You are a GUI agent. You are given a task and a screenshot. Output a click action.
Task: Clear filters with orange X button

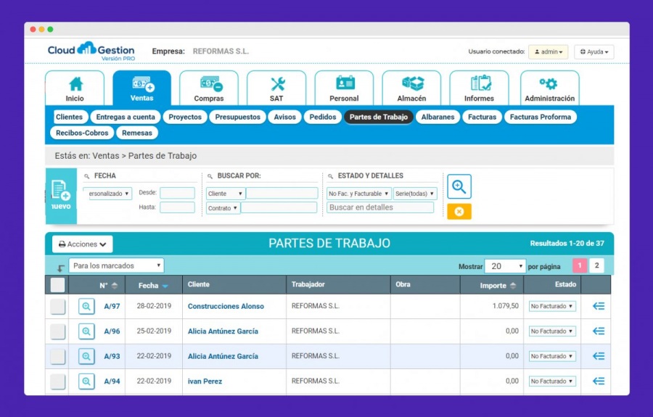(x=459, y=212)
